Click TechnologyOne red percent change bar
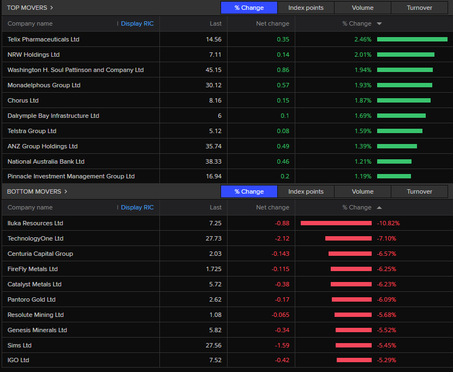Viewport: 453px width, 372px height. click(348, 238)
